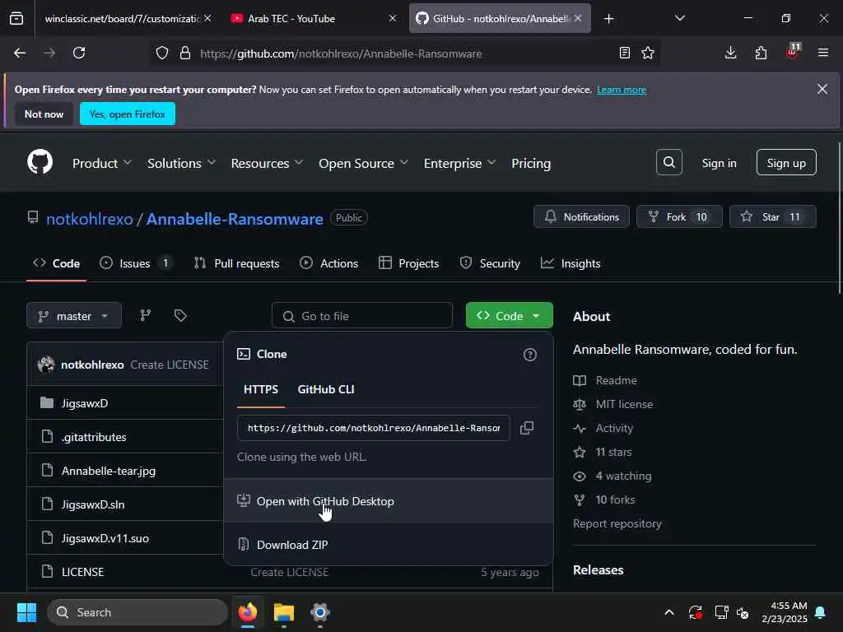Expand the Product navigation menu
843x632 pixels.
click(x=102, y=163)
